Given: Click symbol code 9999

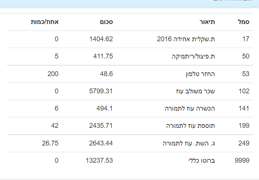Looking at the screenshot, I should (242, 160).
